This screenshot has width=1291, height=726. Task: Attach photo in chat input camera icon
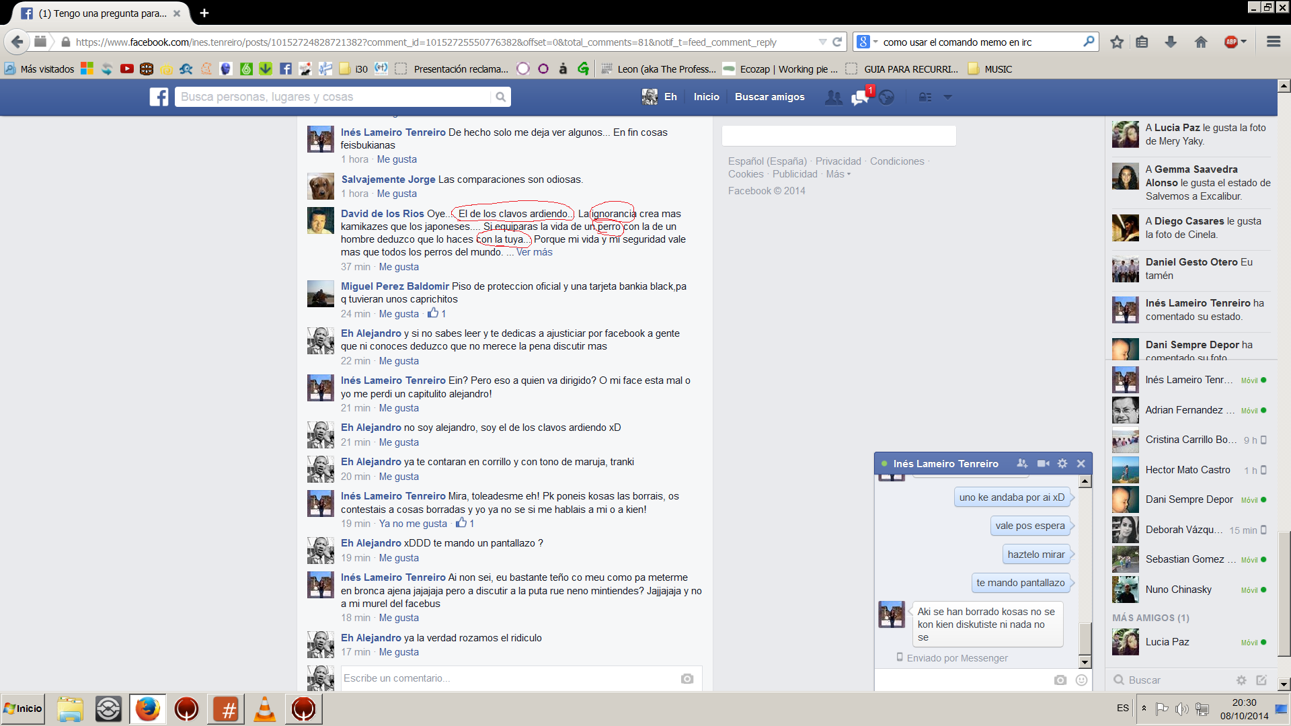click(x=1060, y=680)
